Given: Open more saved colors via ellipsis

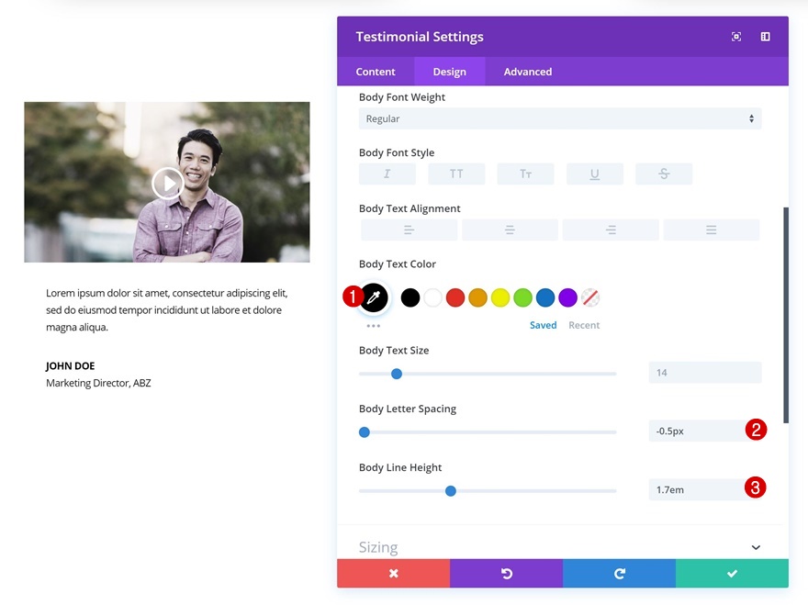Looking at the screenshot, I should tap(373, 323).
